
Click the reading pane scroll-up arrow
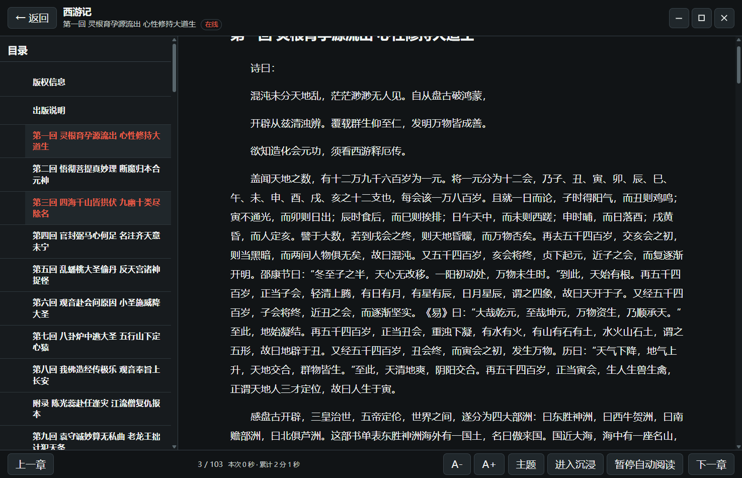(738, 40)
